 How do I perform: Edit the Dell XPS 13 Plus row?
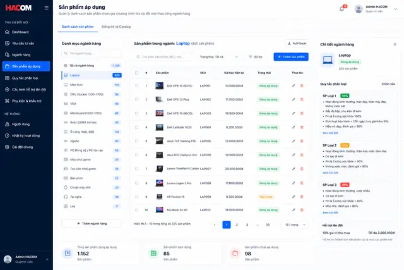pos(294,99)
